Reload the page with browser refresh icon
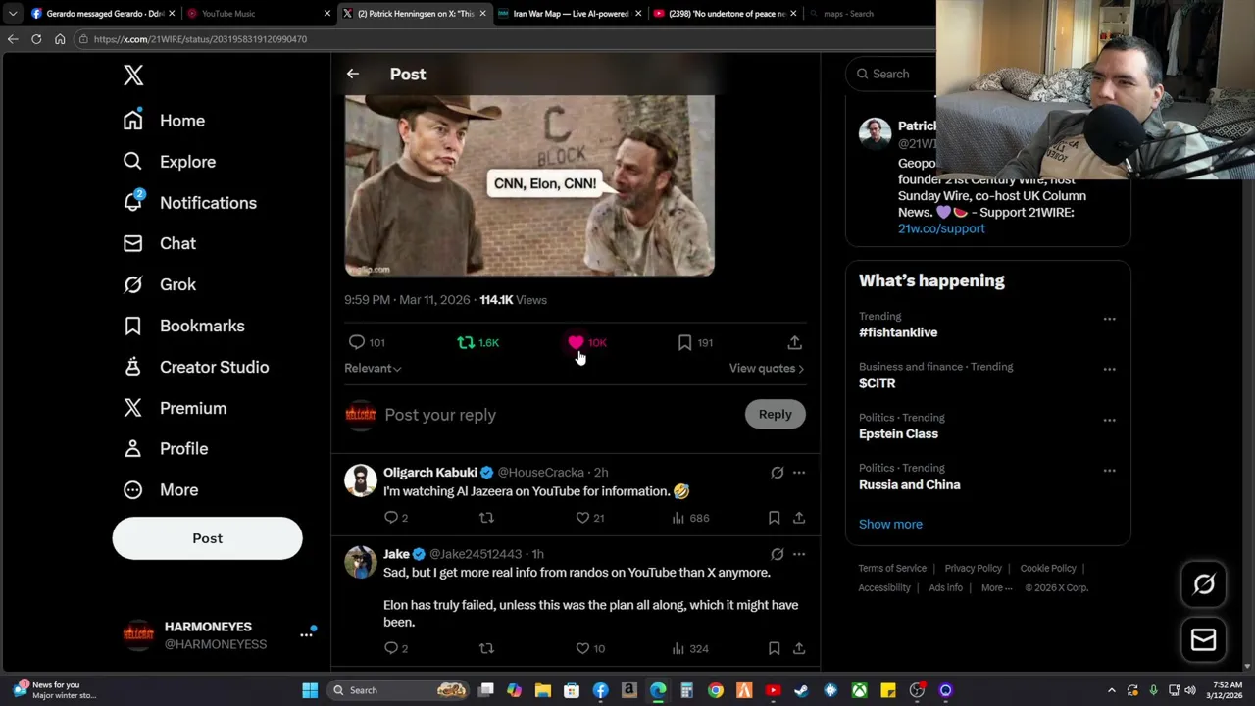1255x706 pixels. (36, 39)
